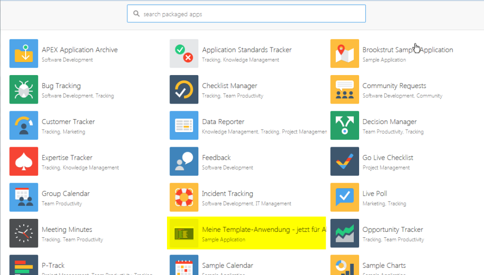Viewport: 484px width, 275px height.
Task: Click 'Software Development, Community' category text
Action: tap(402, 96)
